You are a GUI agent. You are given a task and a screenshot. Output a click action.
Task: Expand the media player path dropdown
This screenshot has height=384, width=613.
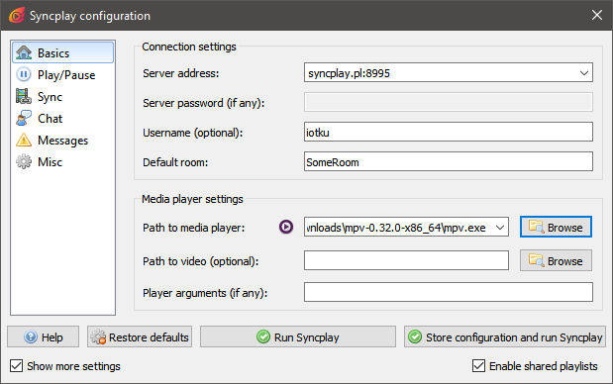coord(500,228)
